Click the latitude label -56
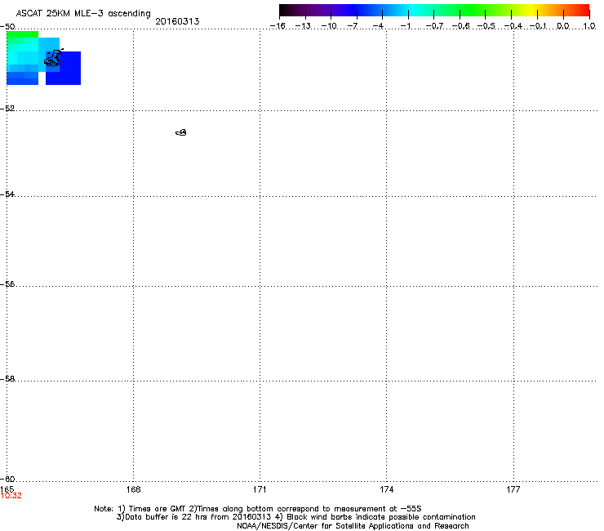 (x=7, y=283)
